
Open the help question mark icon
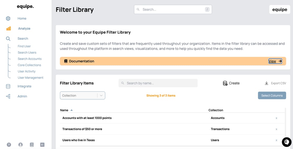[9, 145]
